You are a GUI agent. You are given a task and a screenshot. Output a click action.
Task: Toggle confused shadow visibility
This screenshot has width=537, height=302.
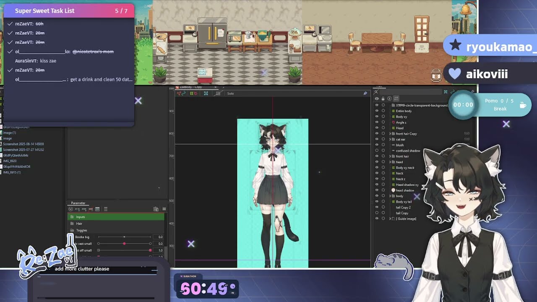377,151
